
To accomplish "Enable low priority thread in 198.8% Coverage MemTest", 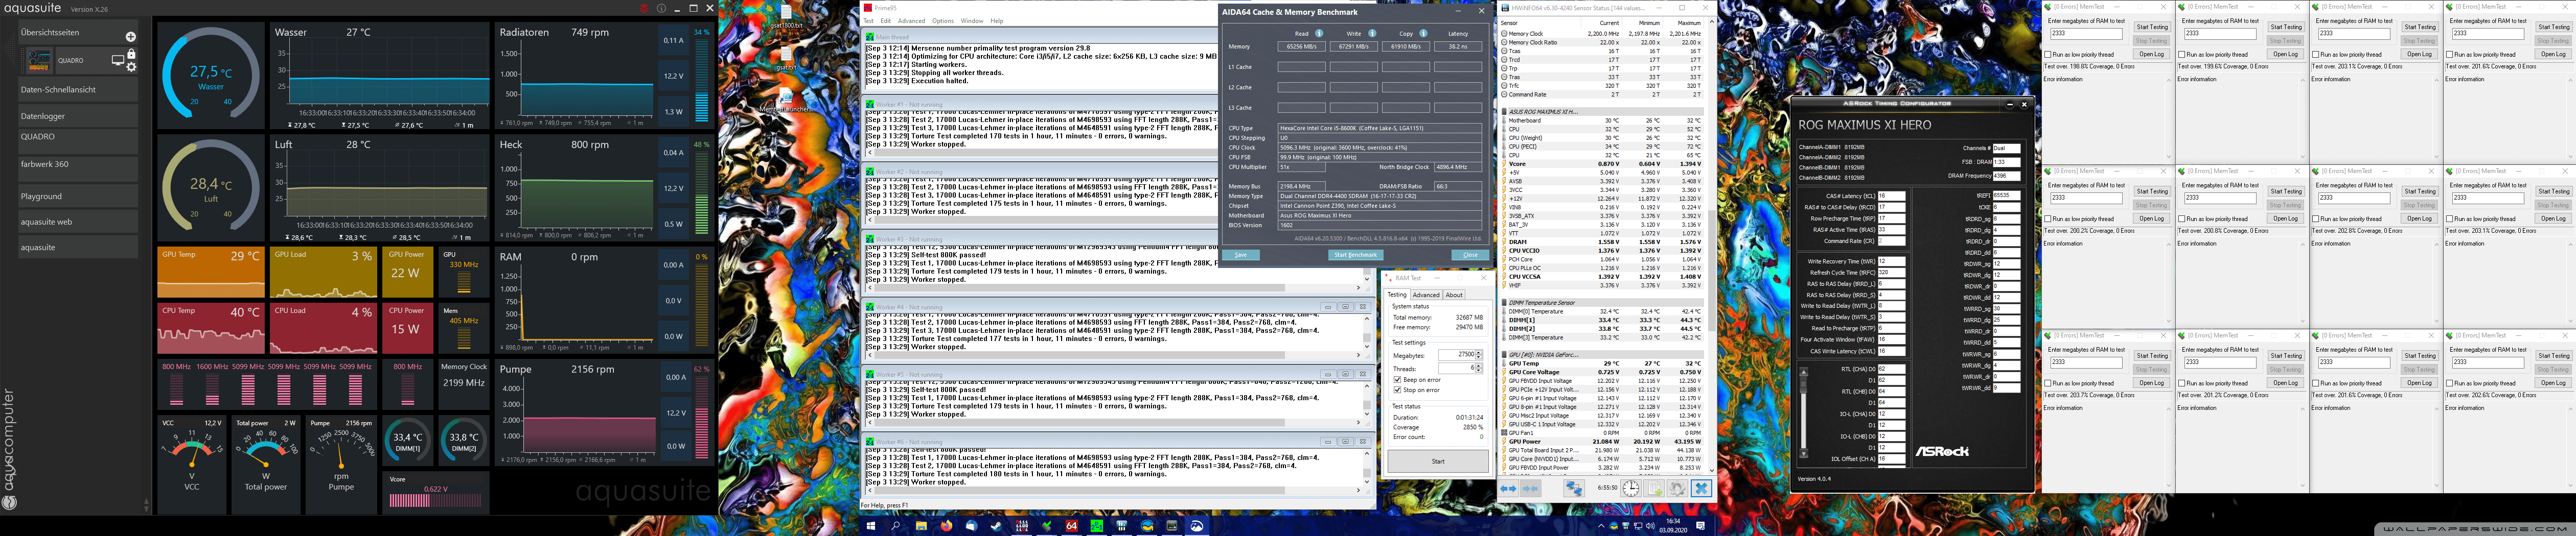I will pos(2049,55).
